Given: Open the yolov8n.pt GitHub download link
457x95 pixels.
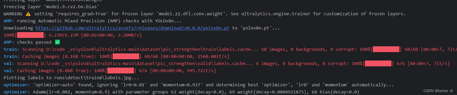Looking at the screenshot, I should 132,28.
